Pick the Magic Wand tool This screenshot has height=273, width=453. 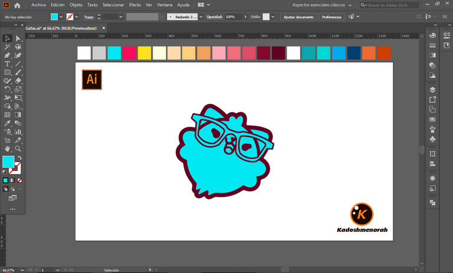pyautogui.click(x=7, y=47)
